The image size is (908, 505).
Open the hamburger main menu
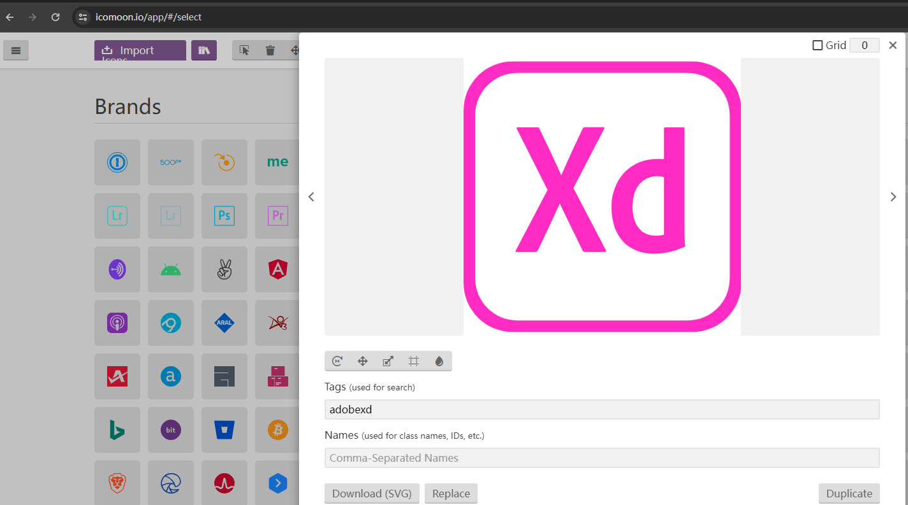(x=16, y=50)
